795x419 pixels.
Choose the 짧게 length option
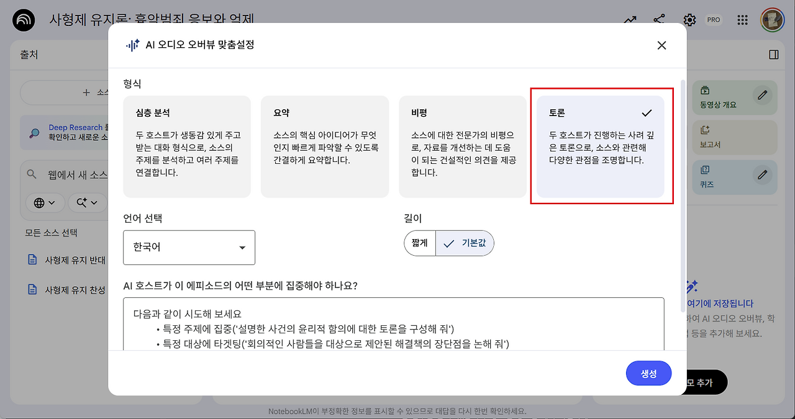420,243
